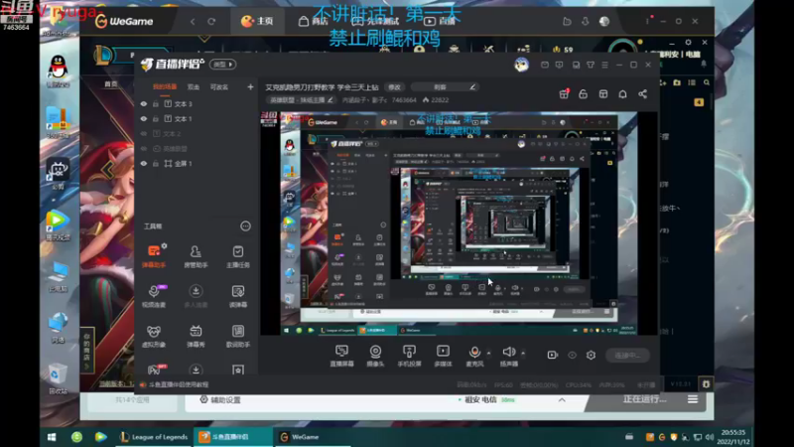
Task: Click the 多人连麦 download icon
Action: pos(196,290)
